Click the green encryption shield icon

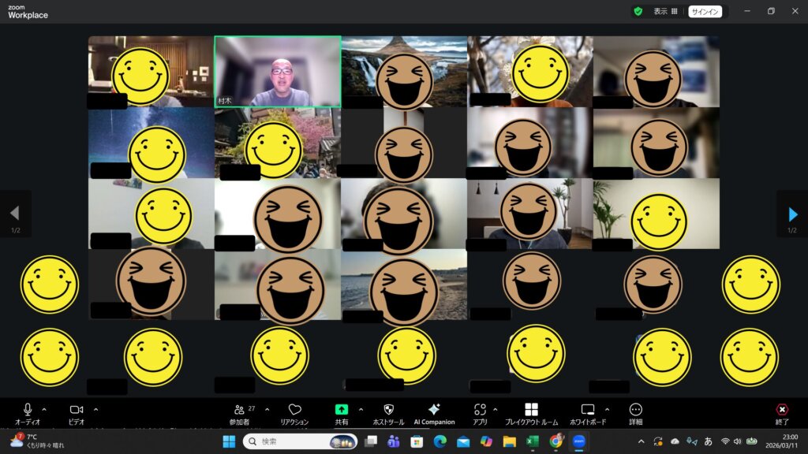pyautogui.click(x=638, y=12)
